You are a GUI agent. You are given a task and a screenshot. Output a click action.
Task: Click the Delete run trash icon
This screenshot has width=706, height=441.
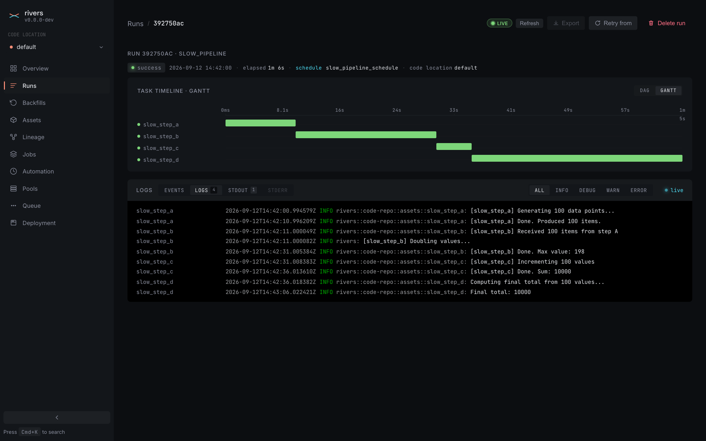click(x=651, y=23)
